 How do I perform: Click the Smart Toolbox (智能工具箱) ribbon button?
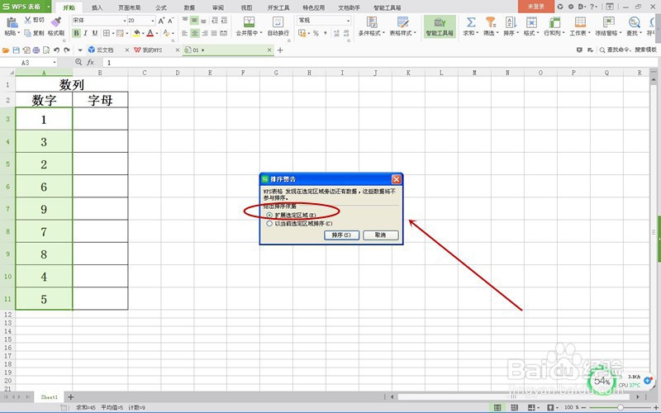(x=440, y=26)
